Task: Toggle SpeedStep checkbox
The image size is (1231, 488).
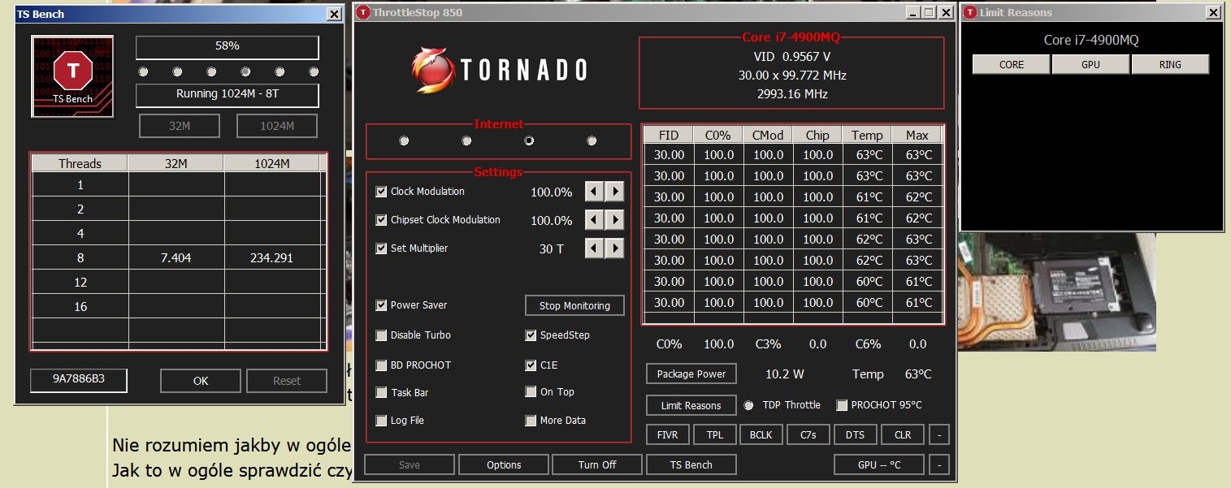Action: 531,335
